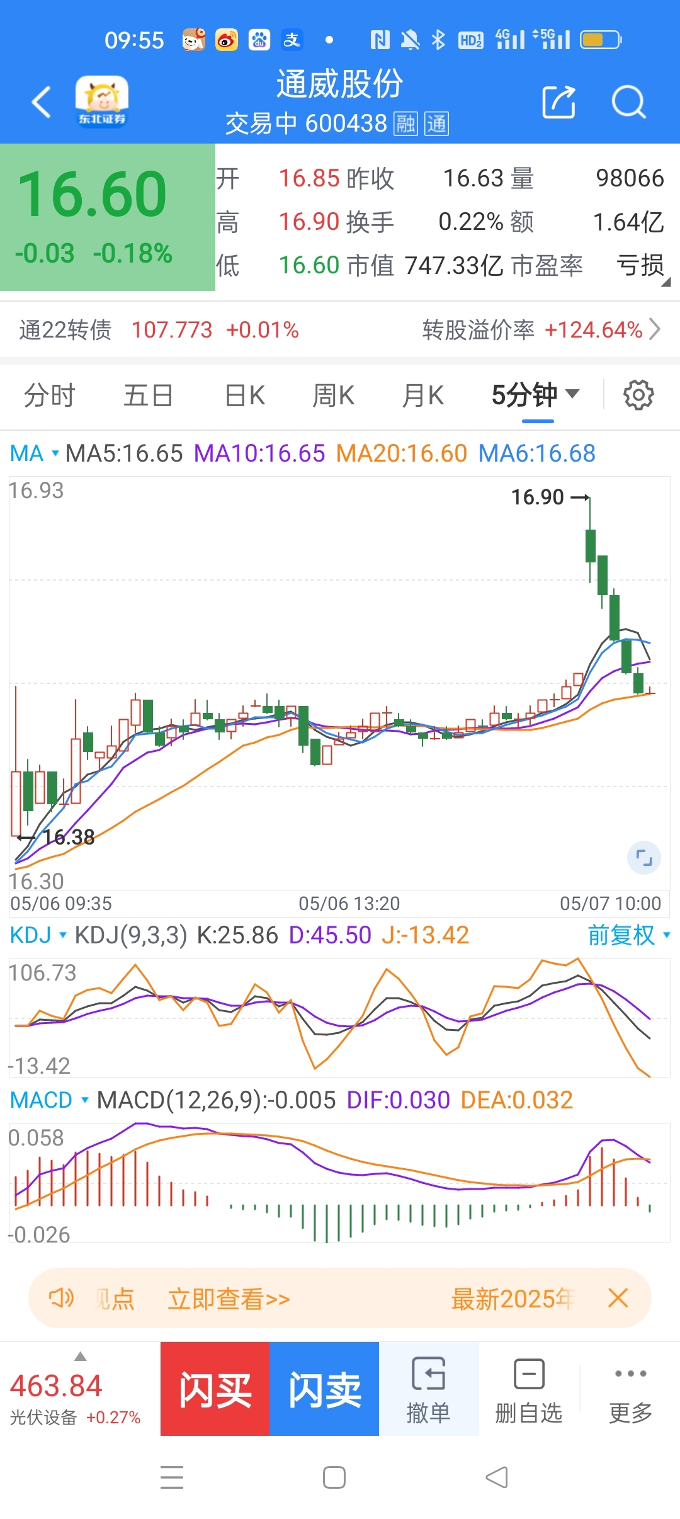This screenshot has height=1519, width=680.
Task: Tap the 16.60 current price box
Action: pyautogui.click(x=108, y=217)
